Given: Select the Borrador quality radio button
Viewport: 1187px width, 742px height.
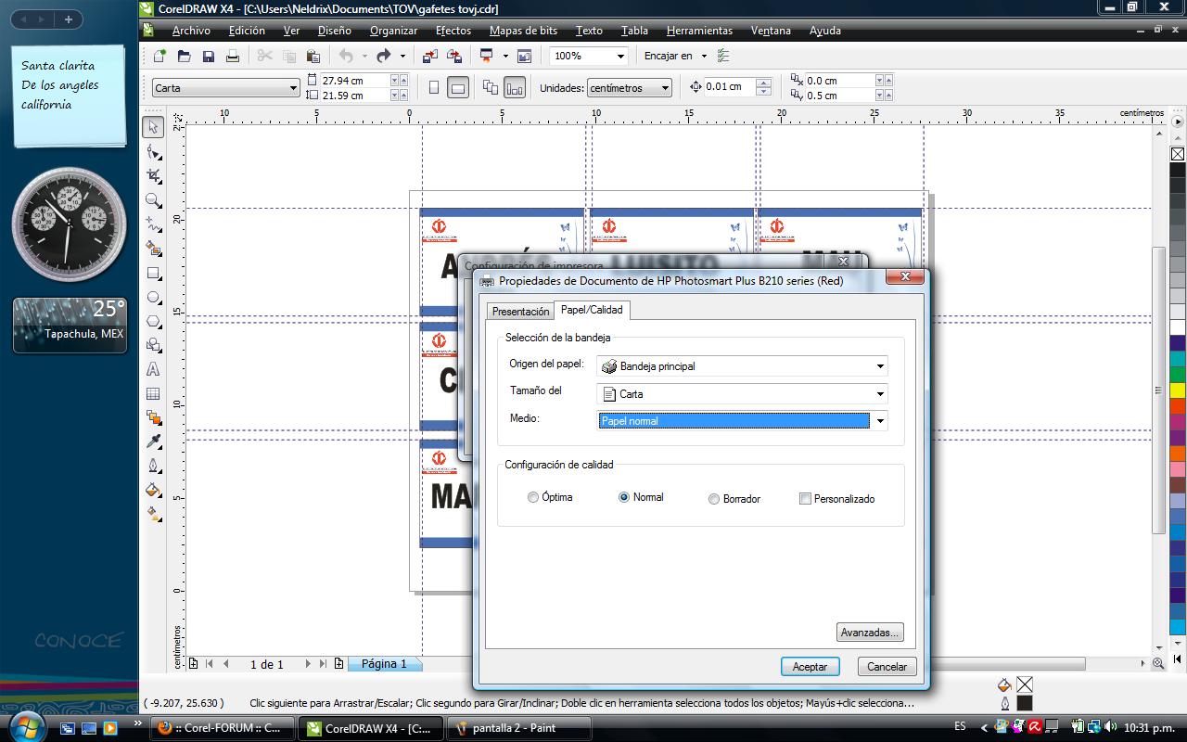Looking at the screenshot, I should (713, 499).
